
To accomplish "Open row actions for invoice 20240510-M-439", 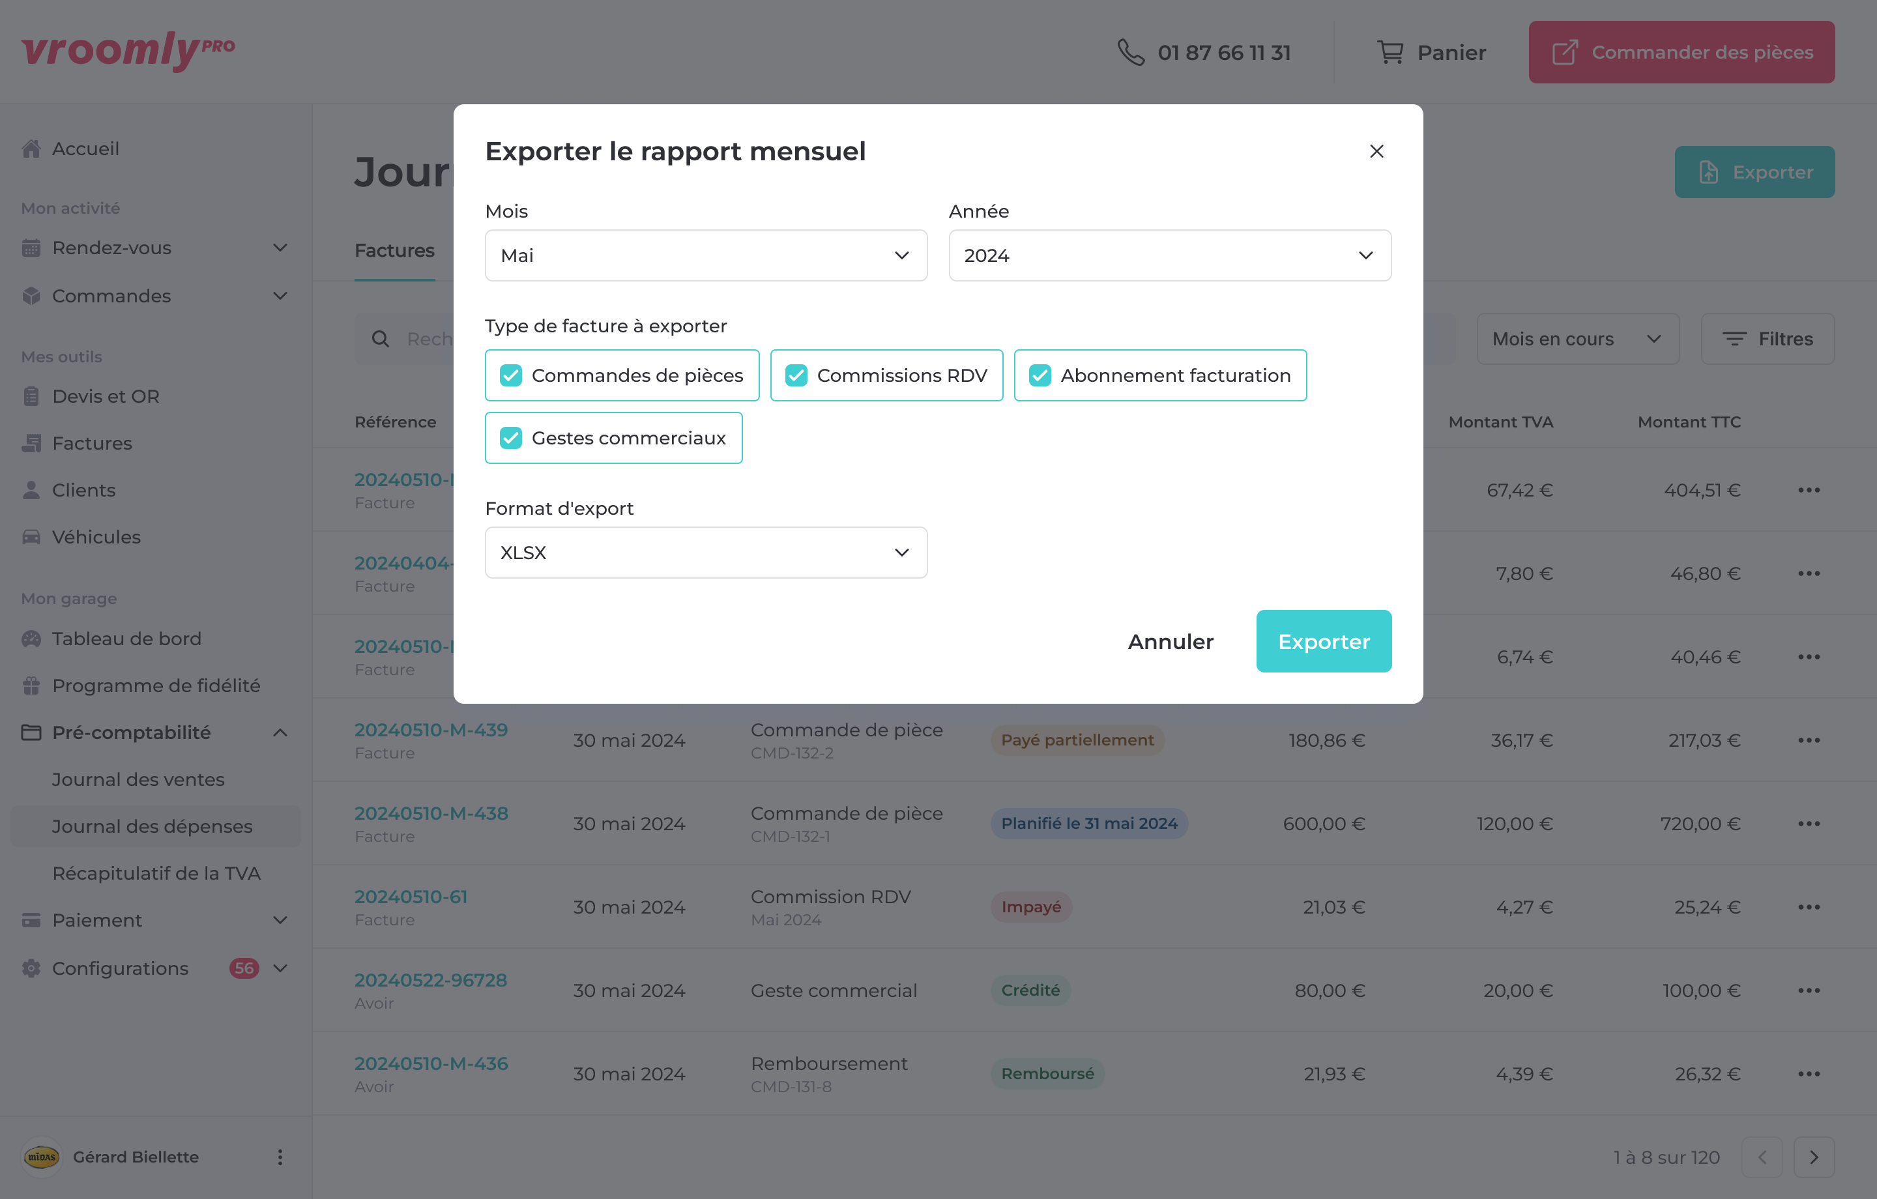I will (1809, 741).
